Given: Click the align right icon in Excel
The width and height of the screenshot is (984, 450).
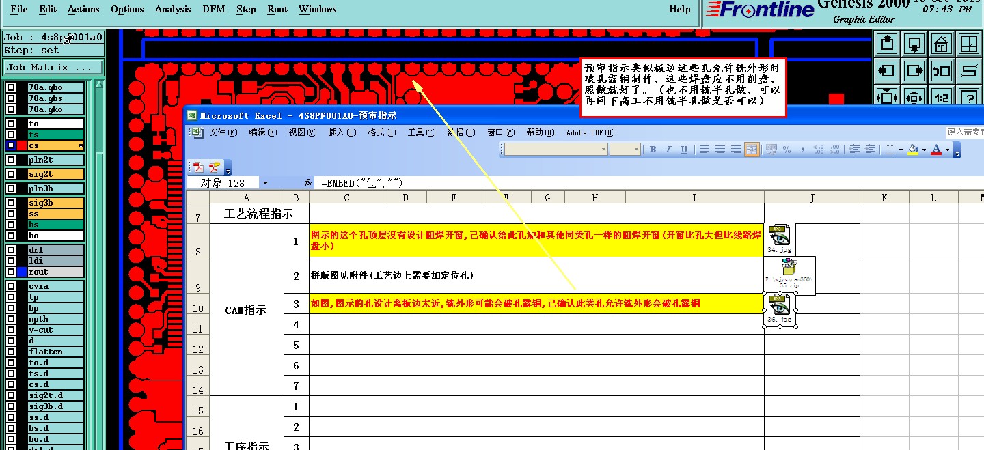Looking at the screenshot, I should point(736,150).
